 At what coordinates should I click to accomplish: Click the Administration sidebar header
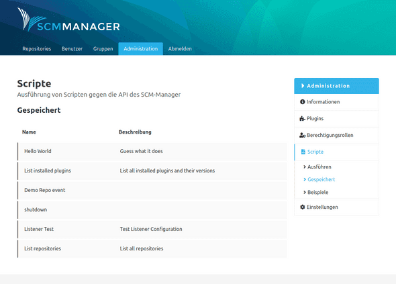point(336,86)
